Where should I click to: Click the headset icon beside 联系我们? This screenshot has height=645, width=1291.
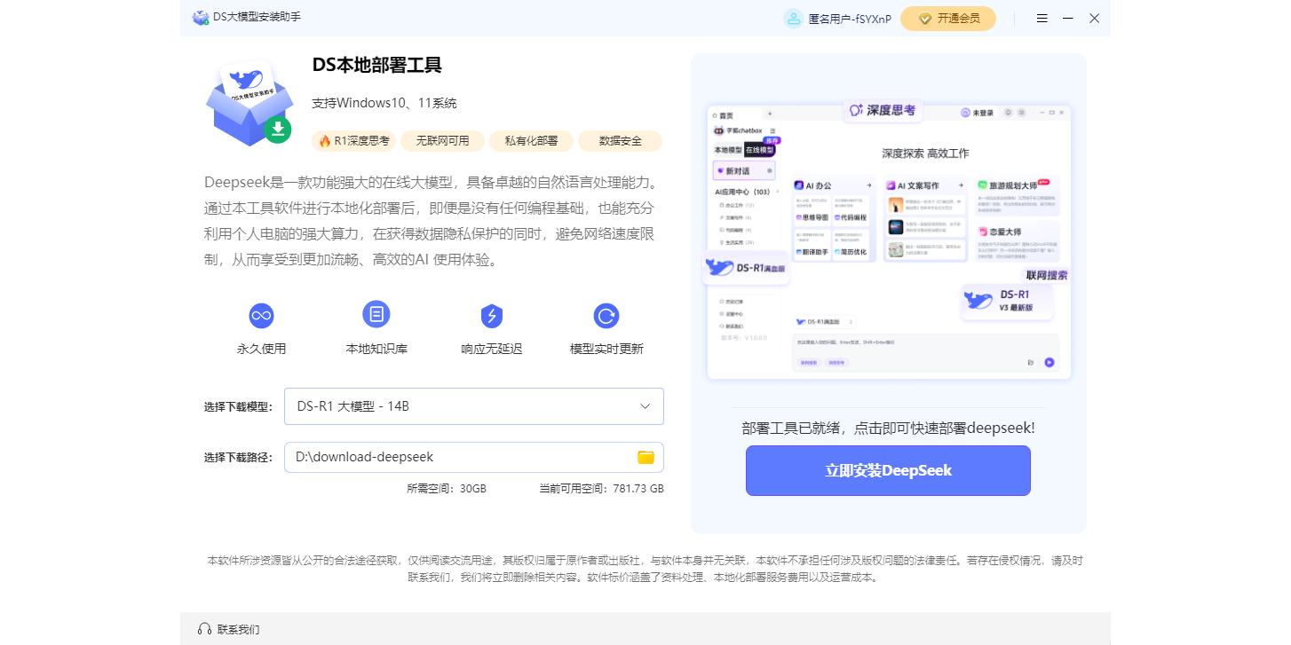204,629
